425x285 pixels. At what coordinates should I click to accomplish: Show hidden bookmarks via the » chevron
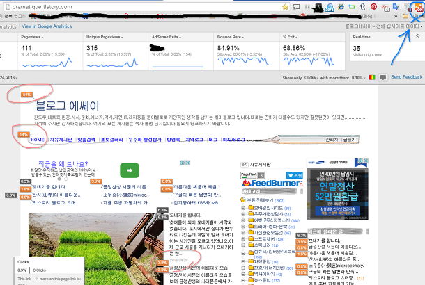tap(396, 16)
